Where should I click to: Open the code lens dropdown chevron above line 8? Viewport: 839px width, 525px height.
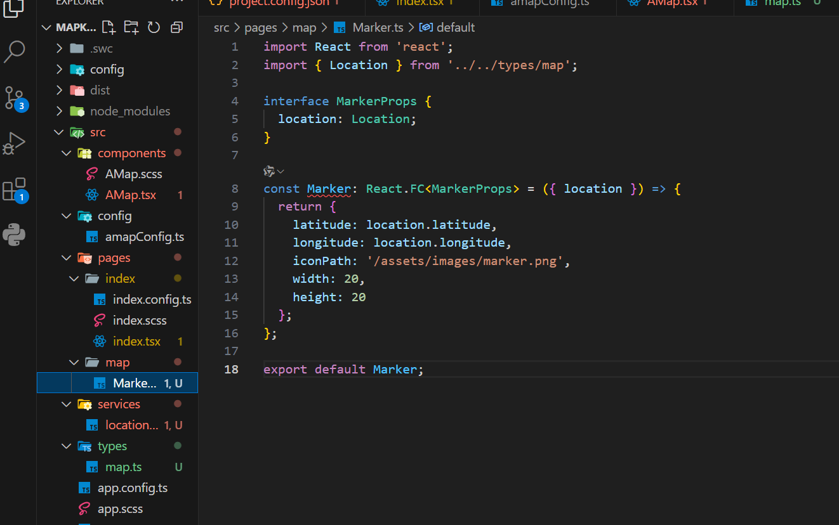click(x=281, y=171)
